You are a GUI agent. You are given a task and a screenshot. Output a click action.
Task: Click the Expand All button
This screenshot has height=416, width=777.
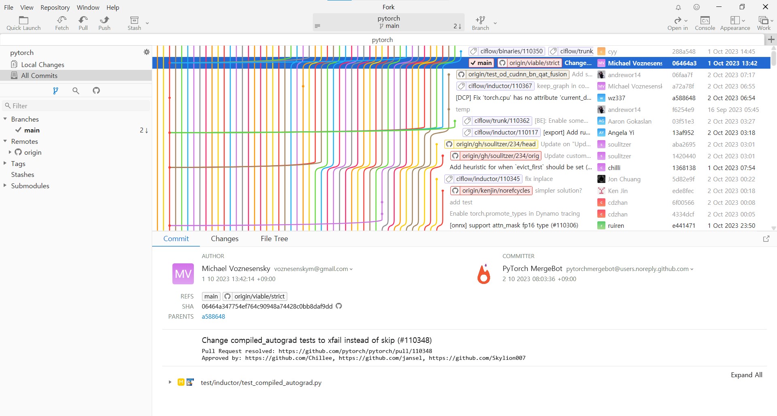(746, 375)
